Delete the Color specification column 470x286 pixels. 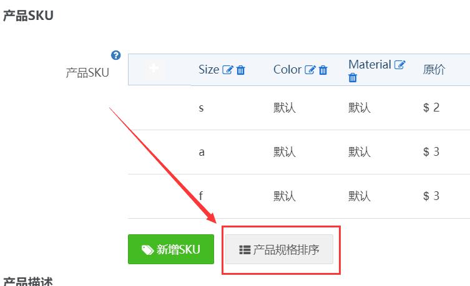point(323,70)
